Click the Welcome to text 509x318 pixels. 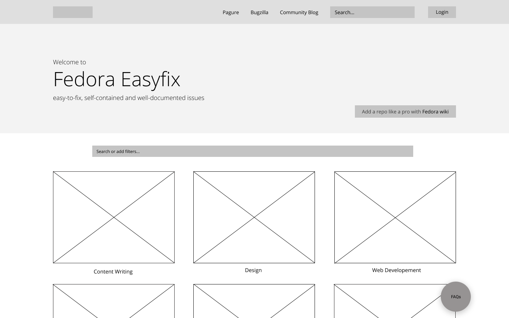70,62
